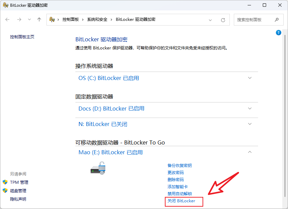Image resolution: width=288 pixels, height=209 pixels.
Task: Click the 备份恢复密钥 link
Action: 180,166
